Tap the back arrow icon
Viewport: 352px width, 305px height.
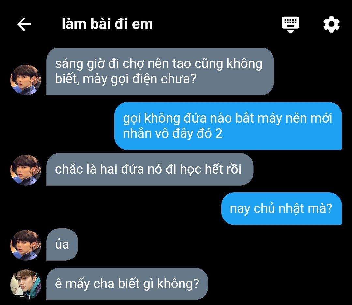24,24
